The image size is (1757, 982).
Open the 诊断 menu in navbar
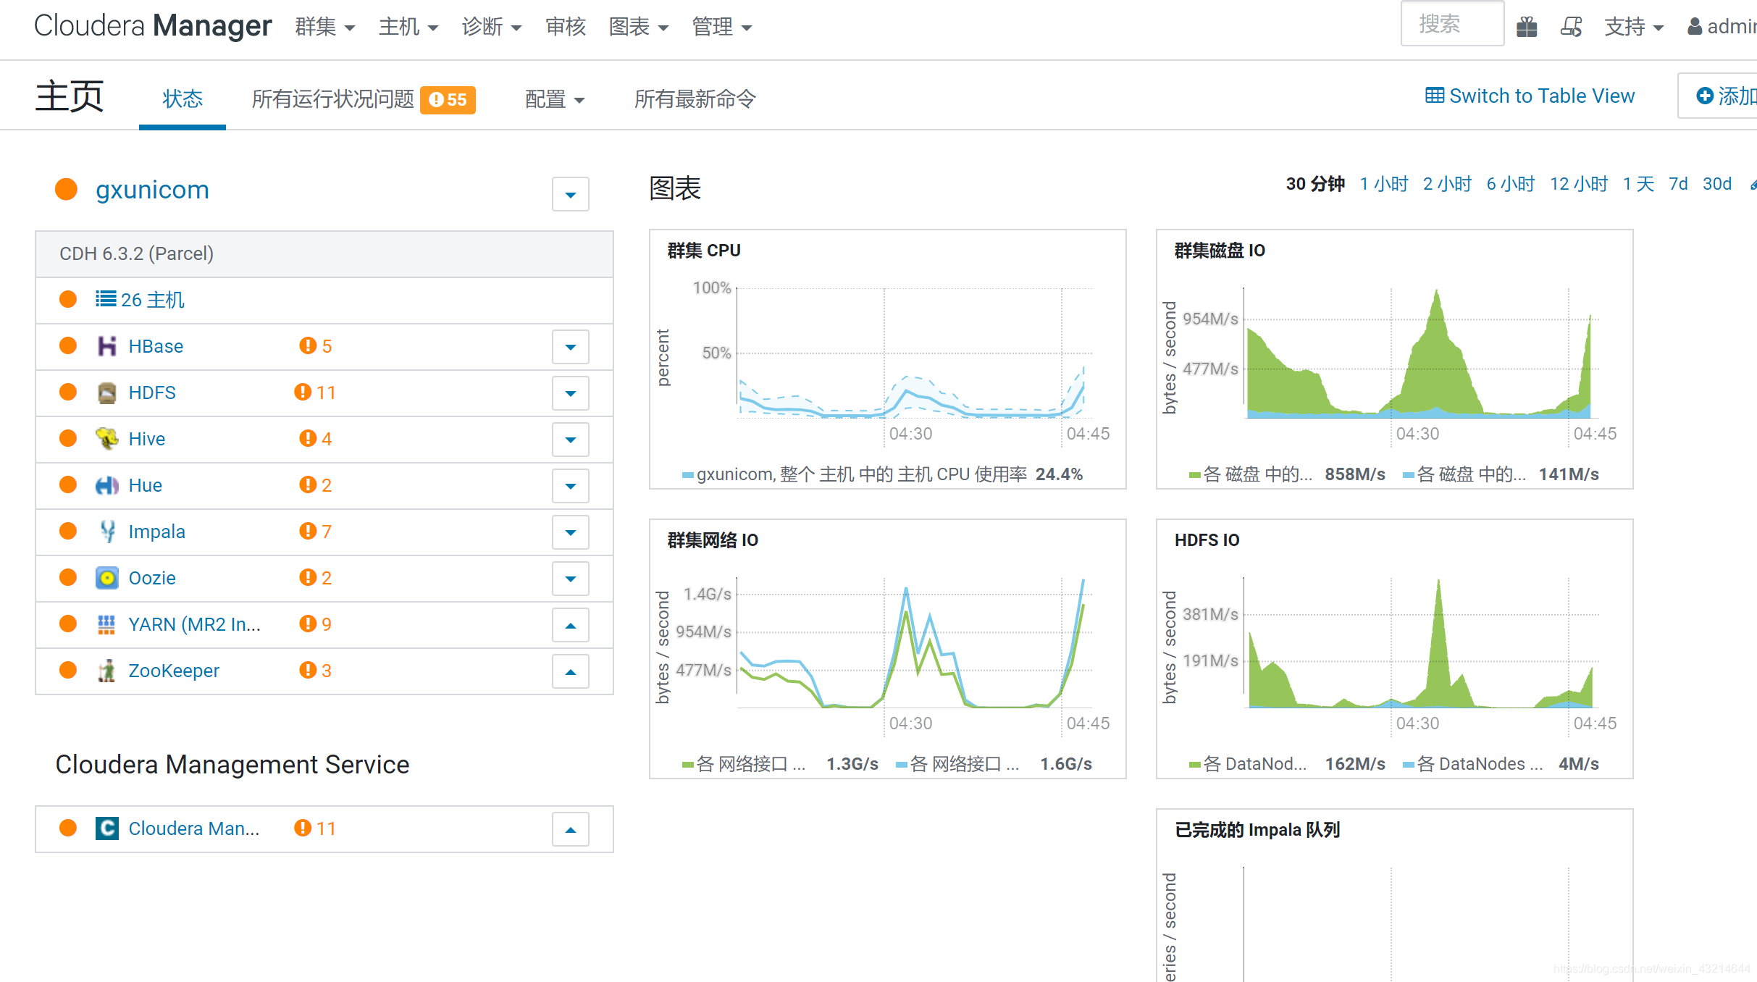(x=491, y=27)
